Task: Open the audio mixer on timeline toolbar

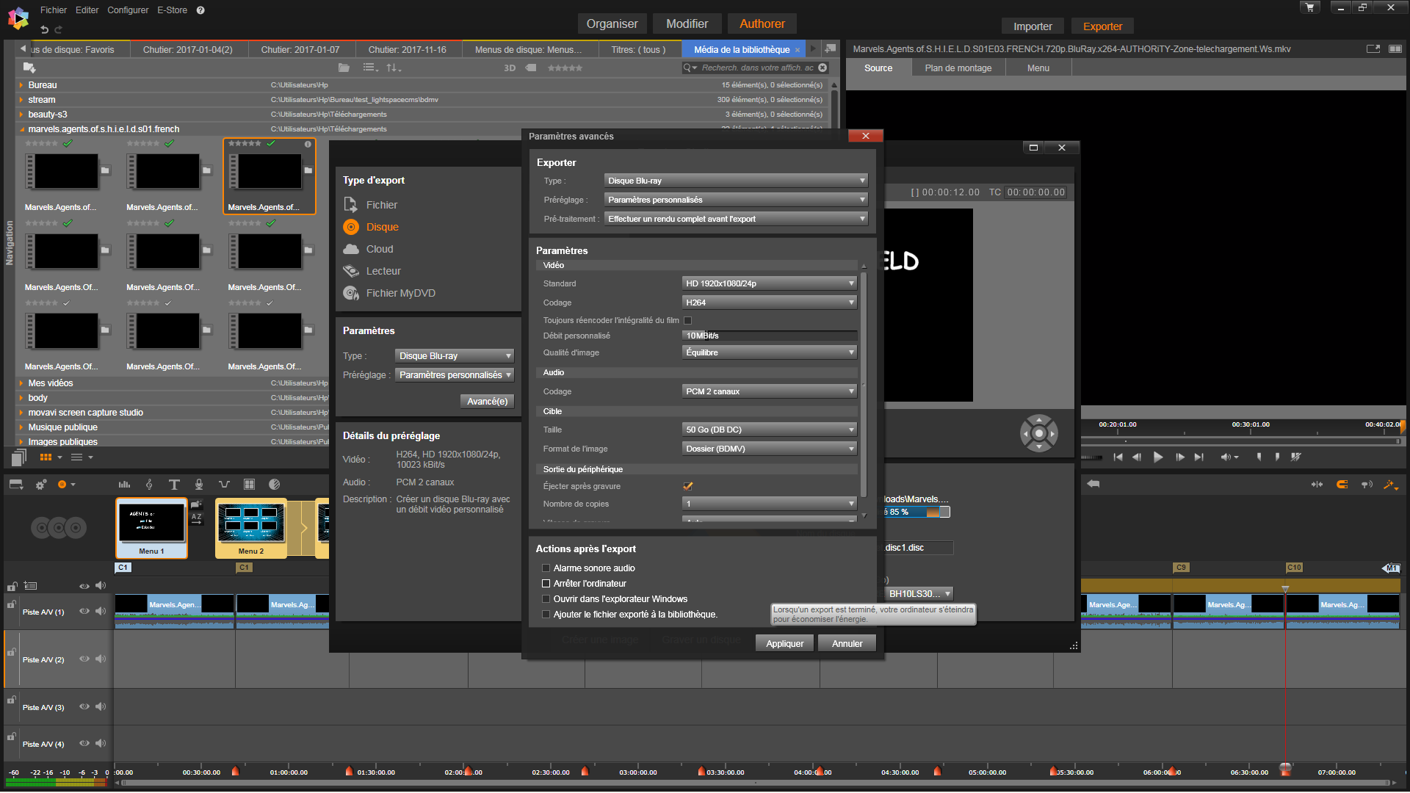Action: [x=124, y=485]
